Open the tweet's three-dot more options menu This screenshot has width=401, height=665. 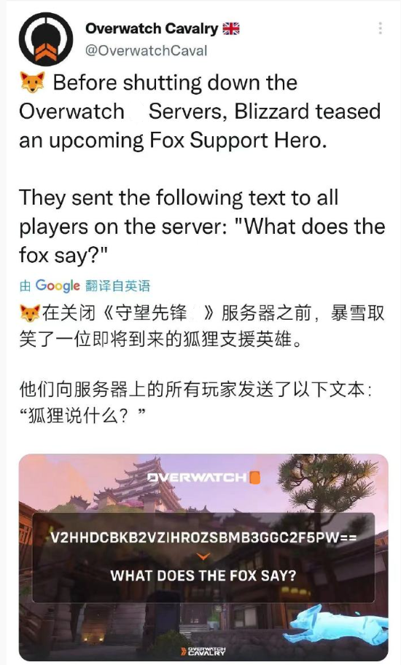(380, 28)
